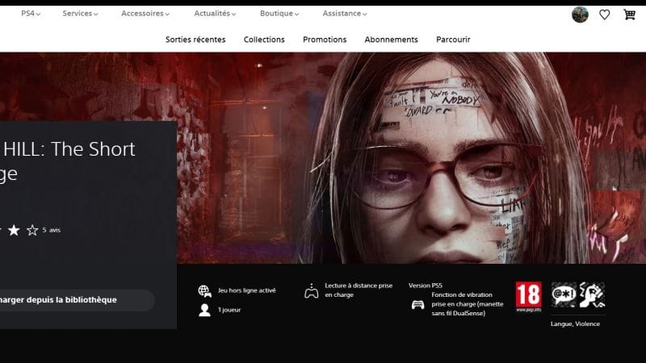
Task: Open the wishlist heart icon
Action: tap(604, 15)
